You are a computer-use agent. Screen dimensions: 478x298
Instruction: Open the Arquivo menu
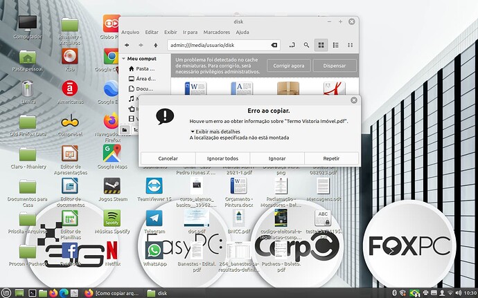[x=130, y=32]
